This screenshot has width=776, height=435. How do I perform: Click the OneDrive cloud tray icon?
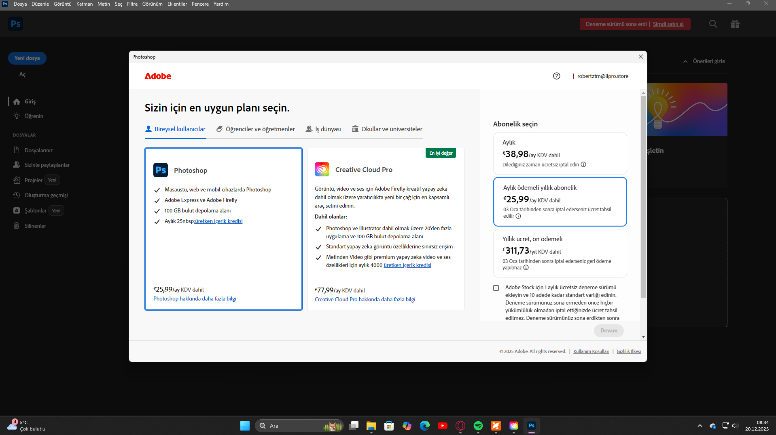click(x=712, y=426)
